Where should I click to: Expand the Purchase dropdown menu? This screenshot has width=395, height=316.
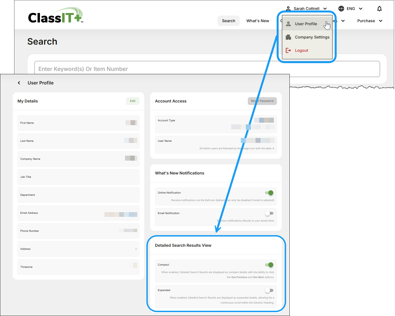(369, 21)
